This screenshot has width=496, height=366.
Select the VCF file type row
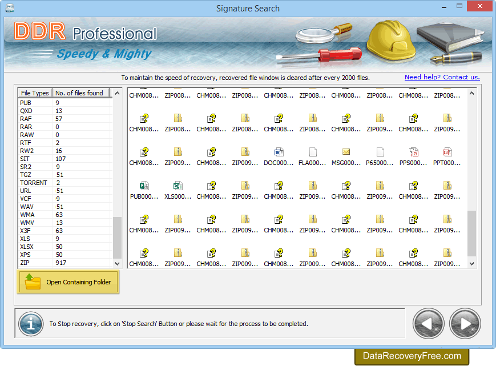(x=65, y=199)
